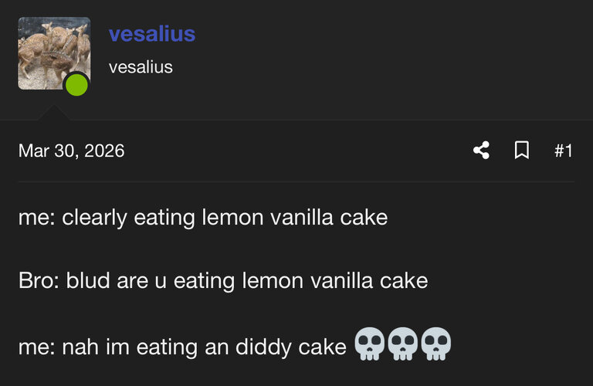Click the line 'me: clearly eating lemon vanilla cake'

pyautogui.click(x=203, y=218)
